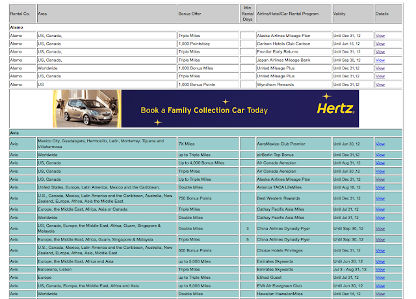Click the Hertz Family Collection banner ad
Screen dimensions: 416x299
[205, 109]
